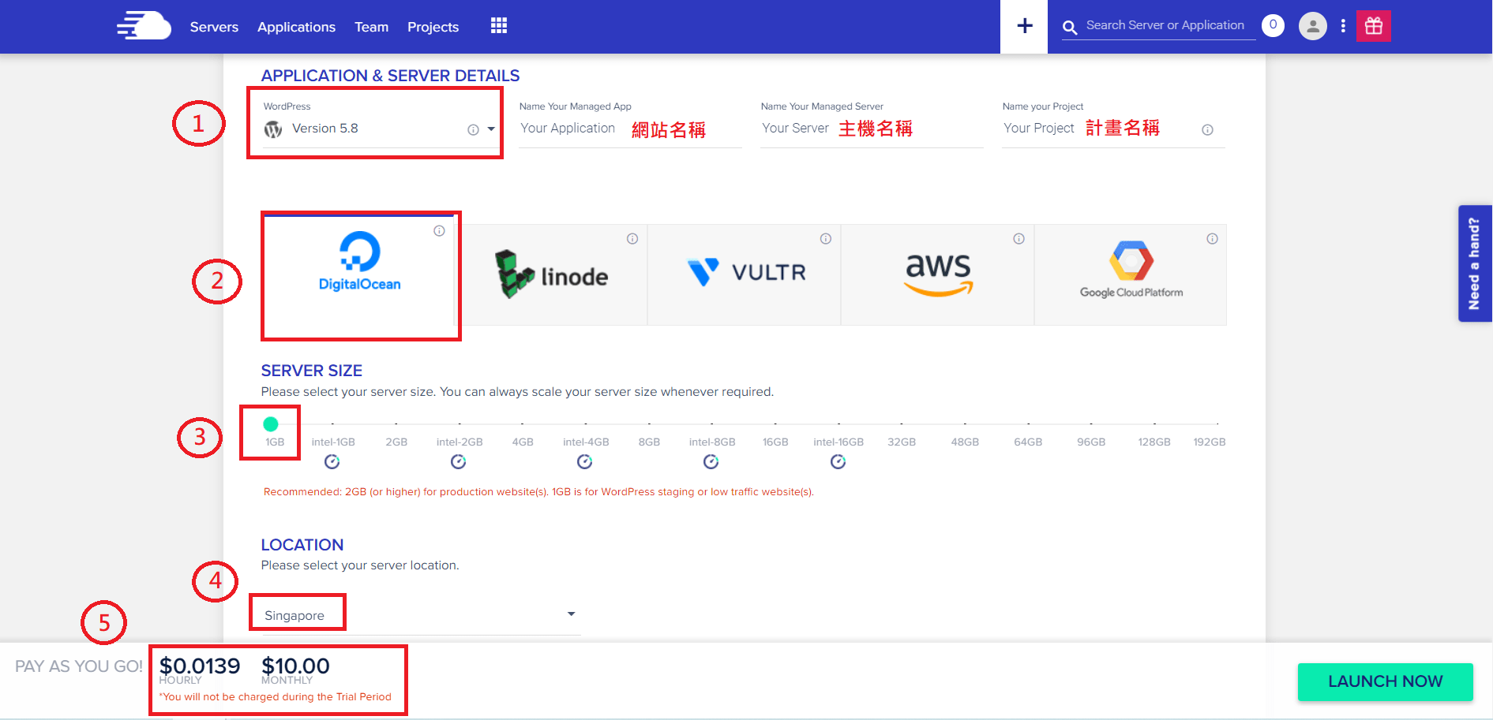
Task: Click the Search Server or Application field
Action: tap(1165, 25)
